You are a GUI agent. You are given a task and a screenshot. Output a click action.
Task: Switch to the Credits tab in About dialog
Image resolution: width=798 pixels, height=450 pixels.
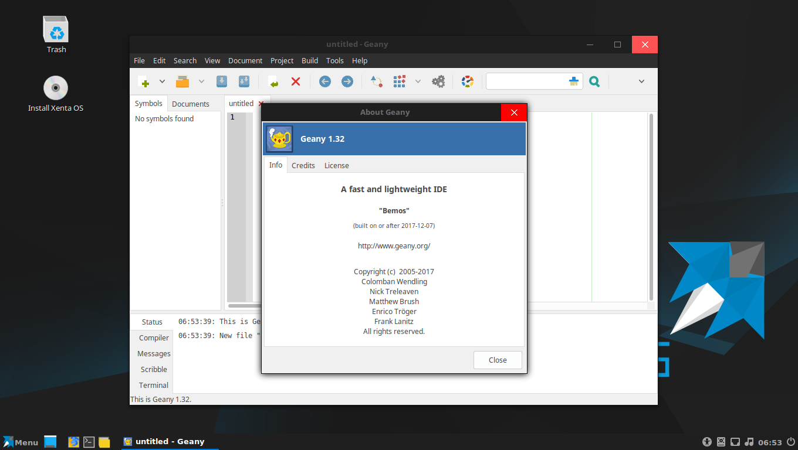pyautogui.click(x=303, y=165)
